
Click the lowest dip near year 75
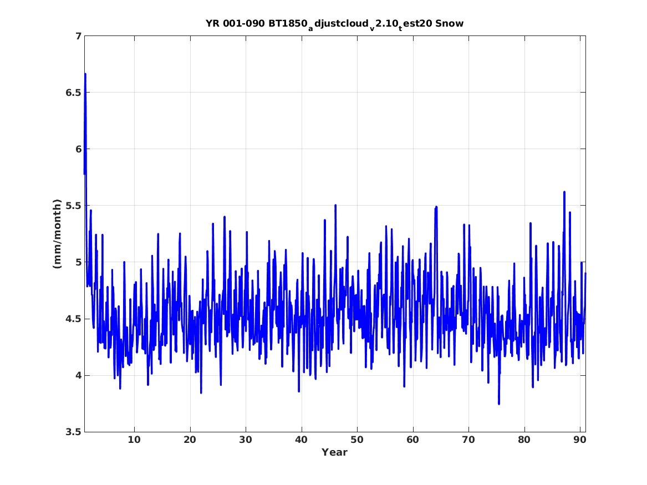[x=499, y=404]
